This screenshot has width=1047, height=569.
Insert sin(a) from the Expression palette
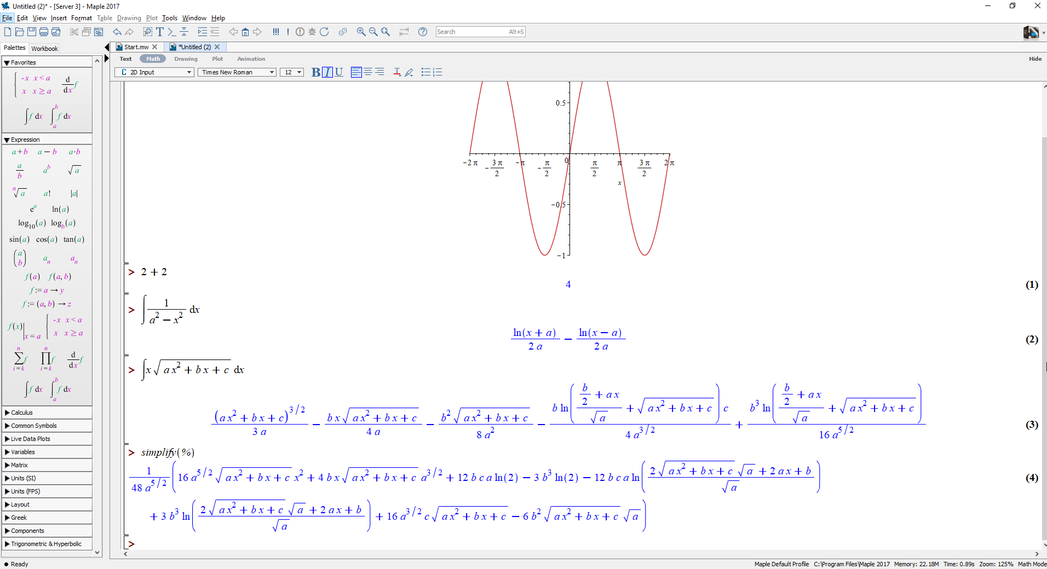click(19, 239)
